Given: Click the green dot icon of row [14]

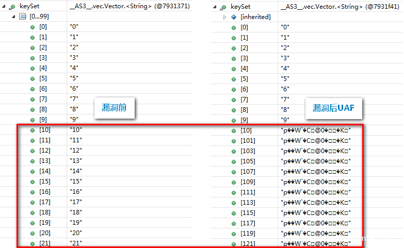Looking at the screenshot, I should coord(33,172).
